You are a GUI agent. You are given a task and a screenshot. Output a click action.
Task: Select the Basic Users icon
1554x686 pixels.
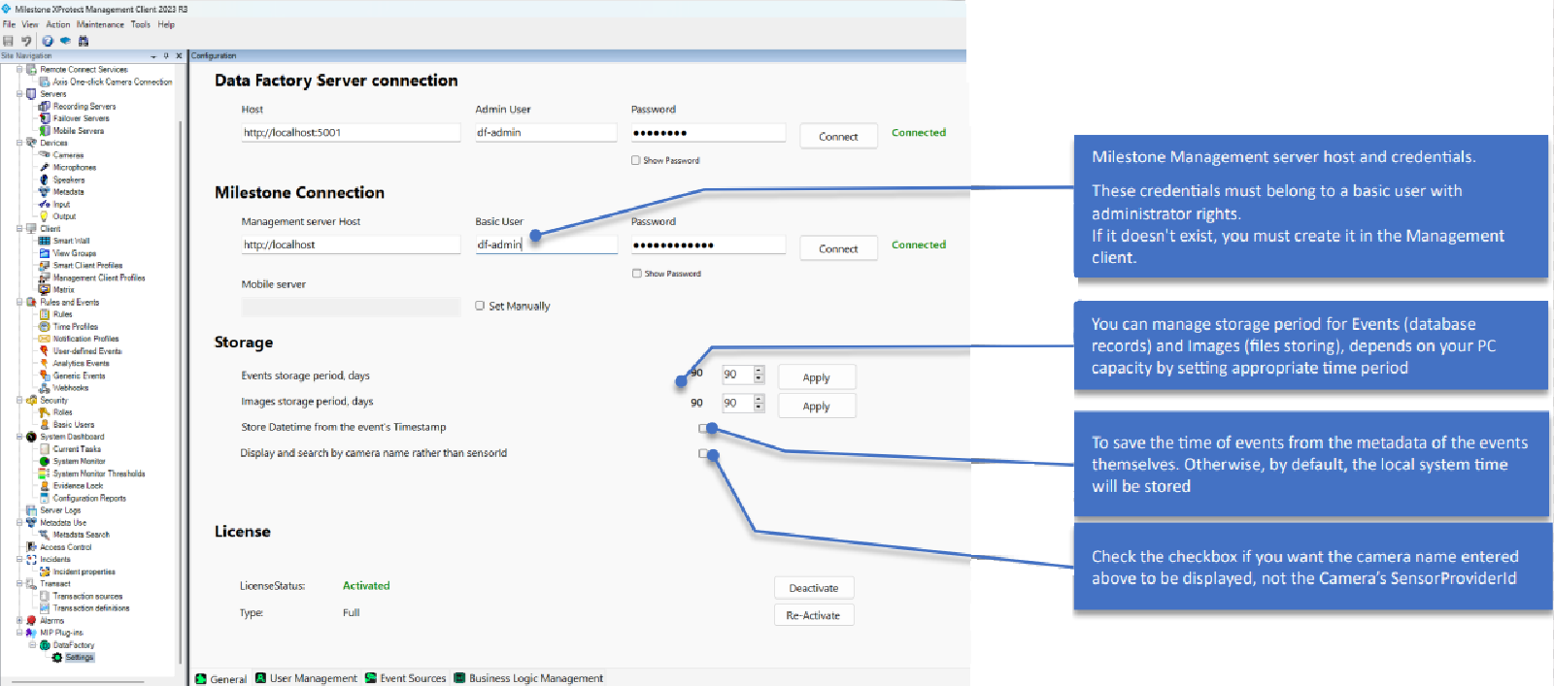[45, 425]
